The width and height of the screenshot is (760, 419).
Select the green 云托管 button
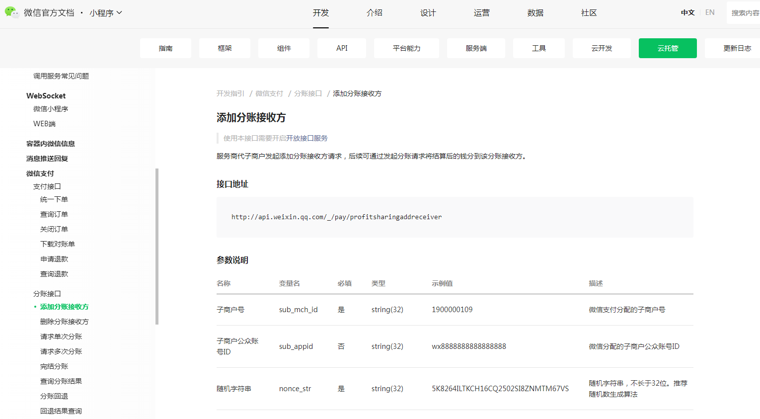(x=668, y=48)
